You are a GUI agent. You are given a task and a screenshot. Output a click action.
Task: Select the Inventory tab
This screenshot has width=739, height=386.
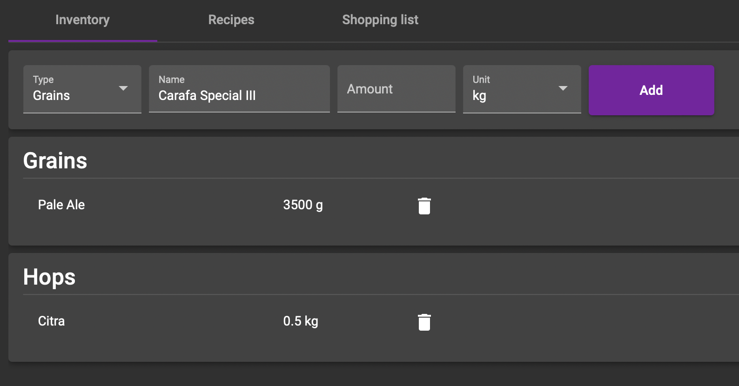pos(82,20)
